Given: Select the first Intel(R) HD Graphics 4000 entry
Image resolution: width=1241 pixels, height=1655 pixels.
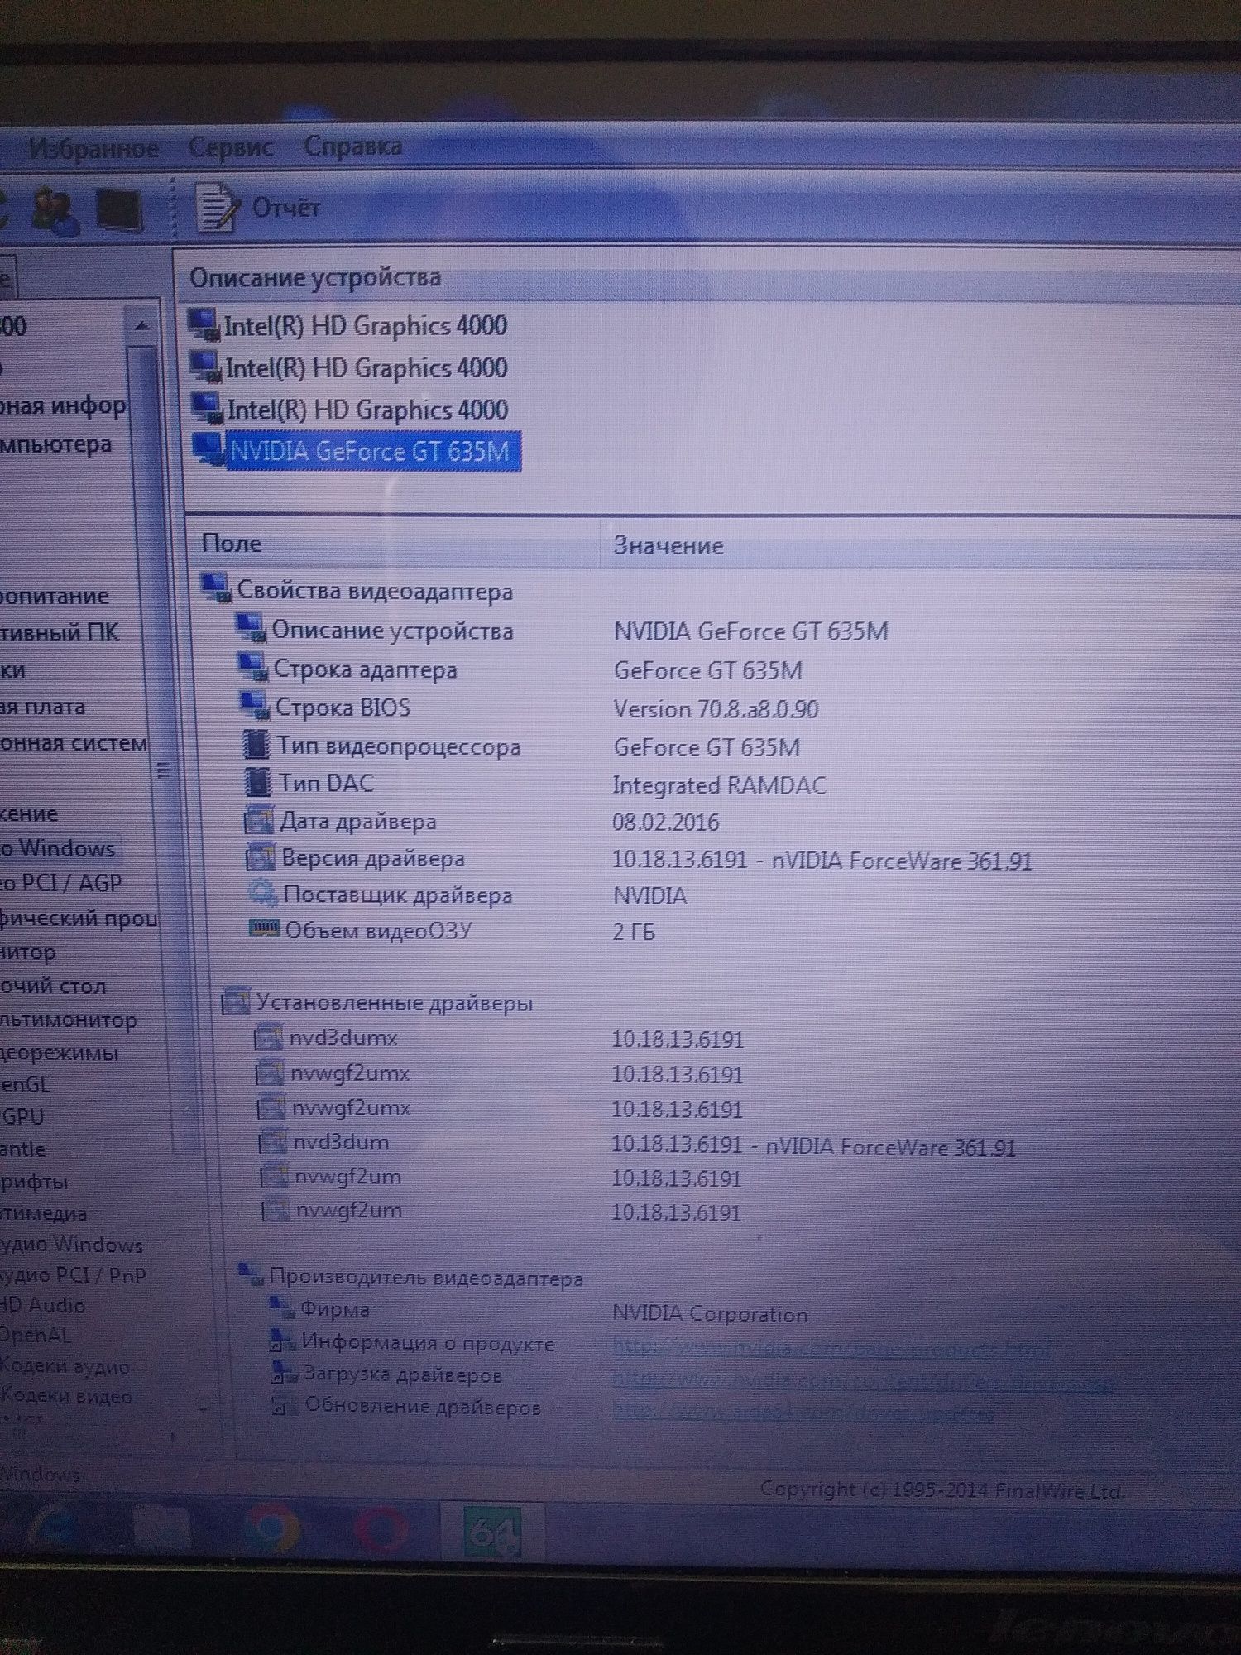Looking at the screenshot, I should (365, 326).
